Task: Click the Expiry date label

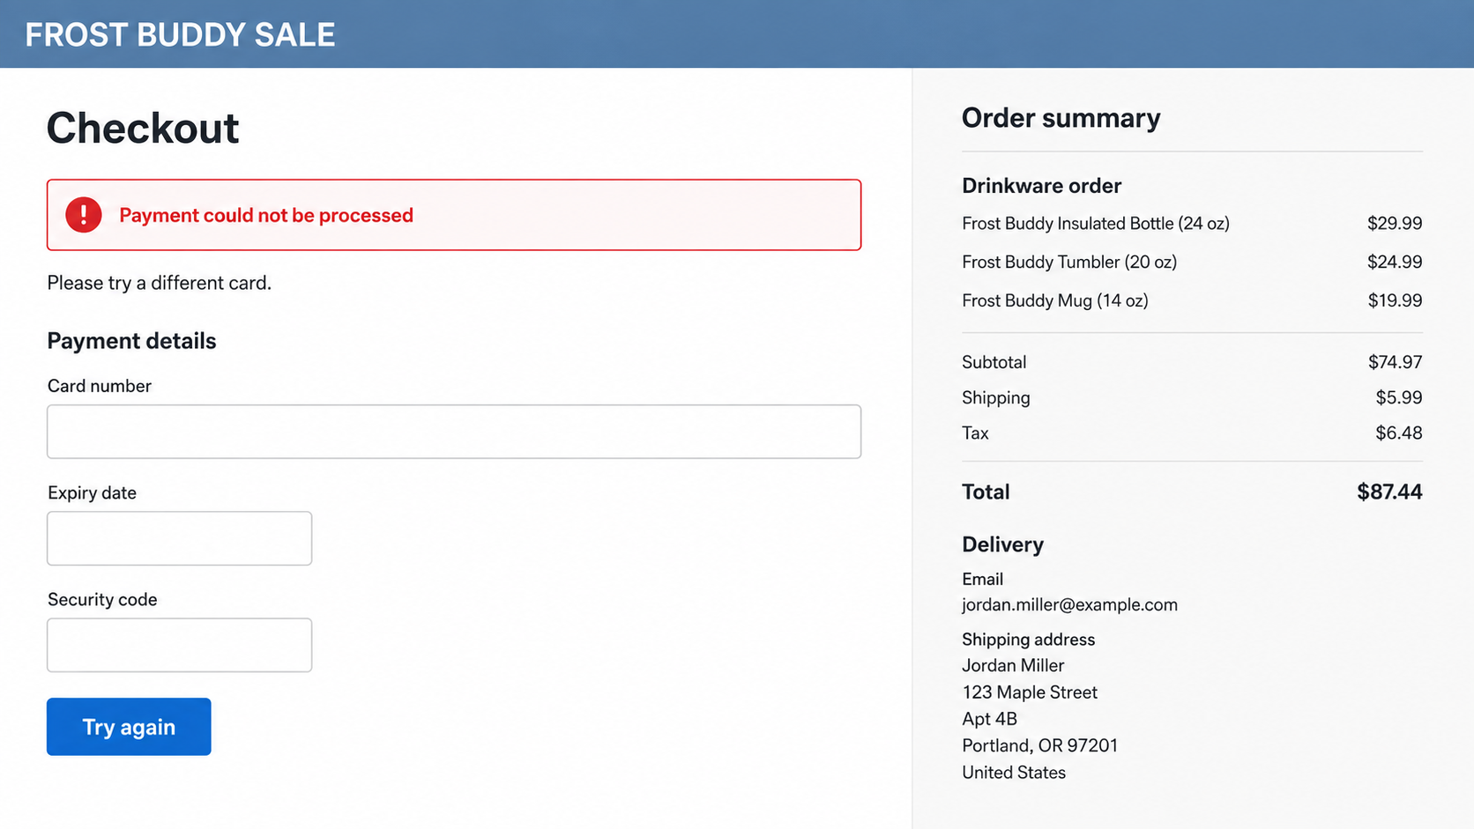Action: coord(92,492)
